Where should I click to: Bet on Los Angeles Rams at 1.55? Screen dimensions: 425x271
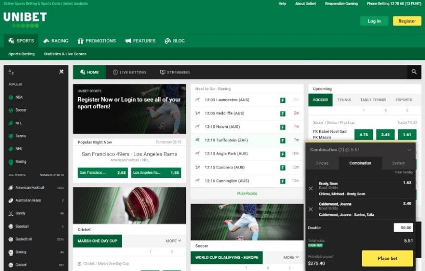pyautogui.click(x=156, y=172)
